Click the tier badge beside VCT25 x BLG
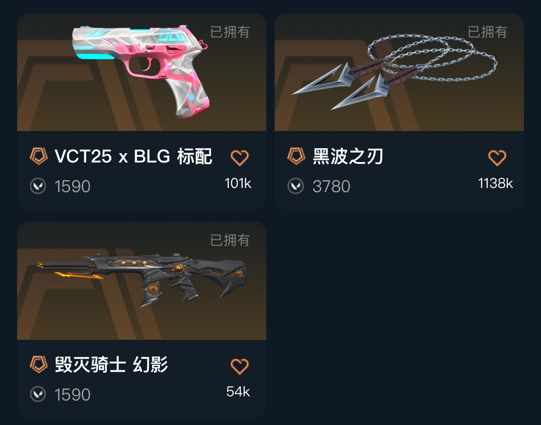Viewport: 541px width, 425px height. pos(39,156)
